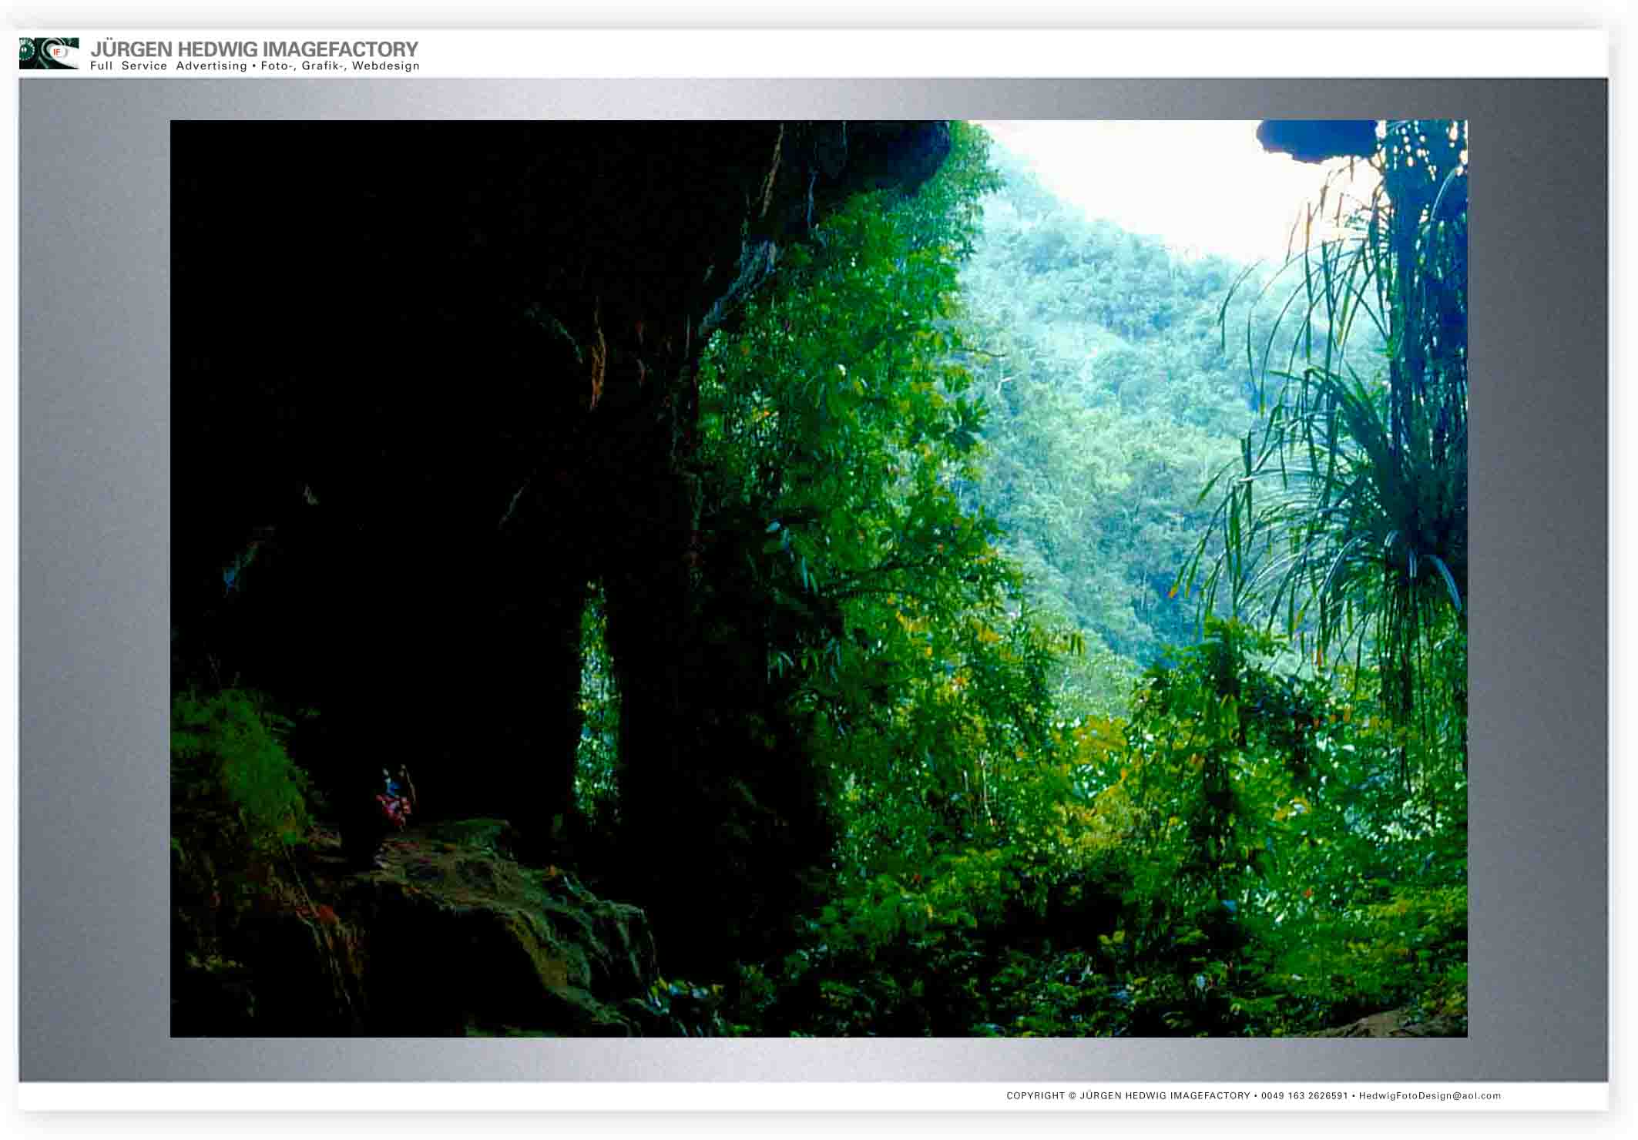Click the phone number 0049 163 2626591
The height and width of the screenshot is (1140, 1638).
[x=1304, y=1095]
